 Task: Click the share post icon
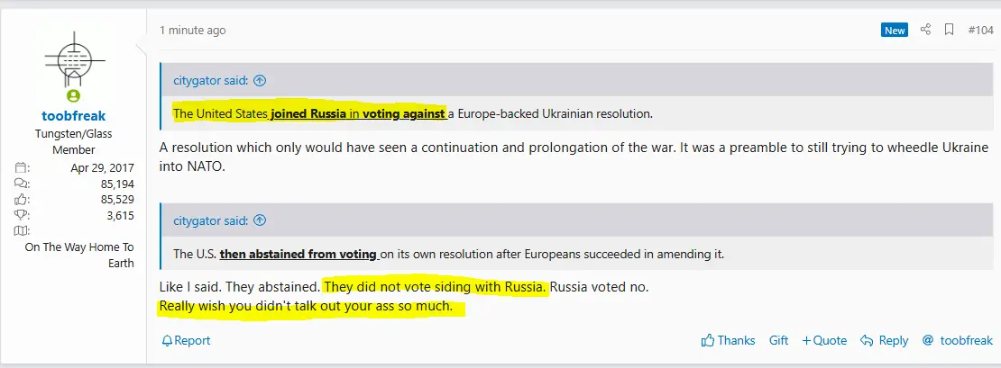pyautogui.click(x=925, y=30)
